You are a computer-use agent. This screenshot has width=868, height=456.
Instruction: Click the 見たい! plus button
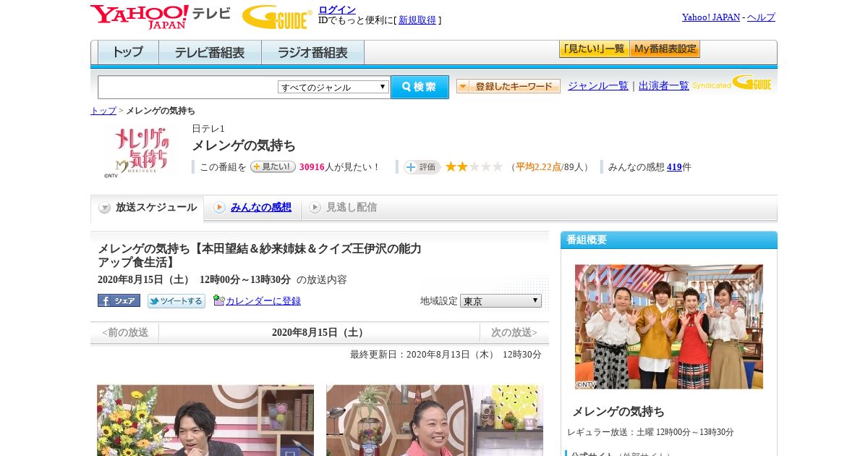[x=273, y=166]
